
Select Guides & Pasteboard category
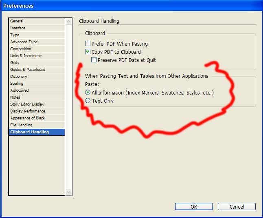[37, 70]
